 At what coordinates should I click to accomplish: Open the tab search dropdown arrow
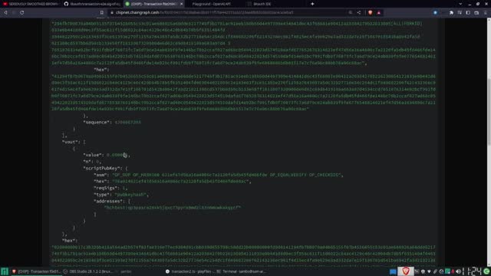coord(460,4)
